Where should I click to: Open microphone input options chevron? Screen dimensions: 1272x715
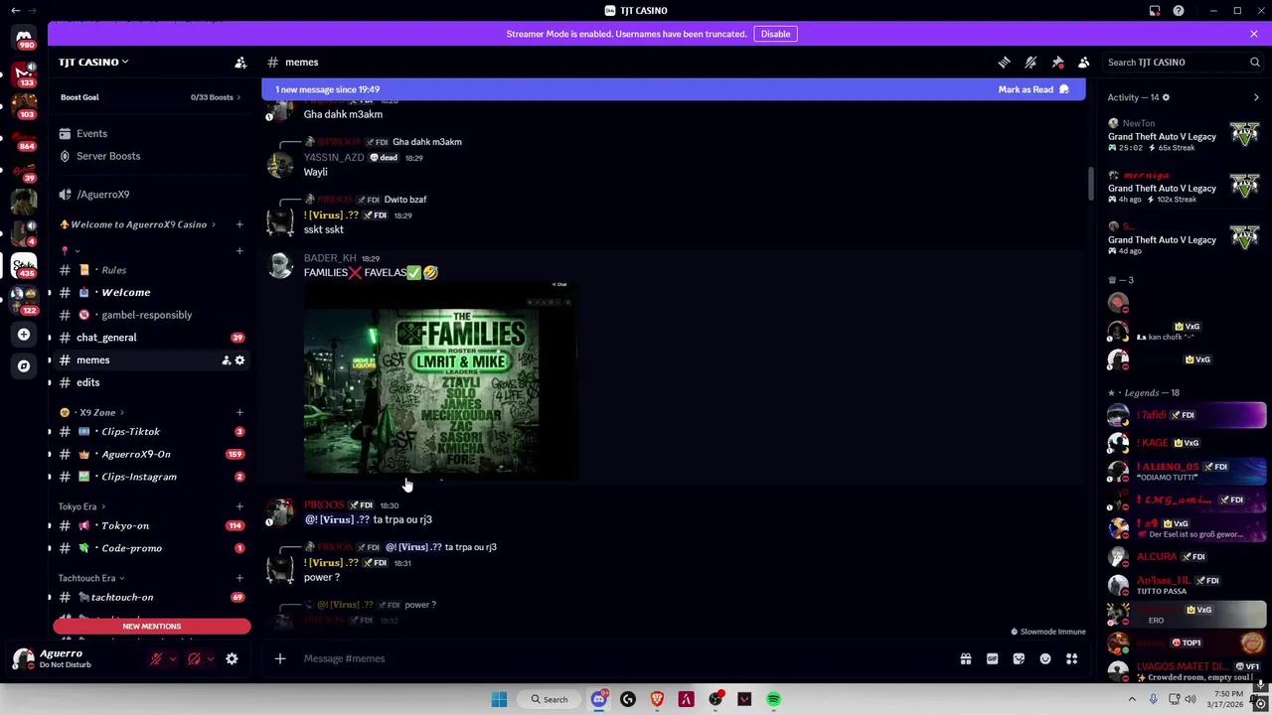(172, 658)
